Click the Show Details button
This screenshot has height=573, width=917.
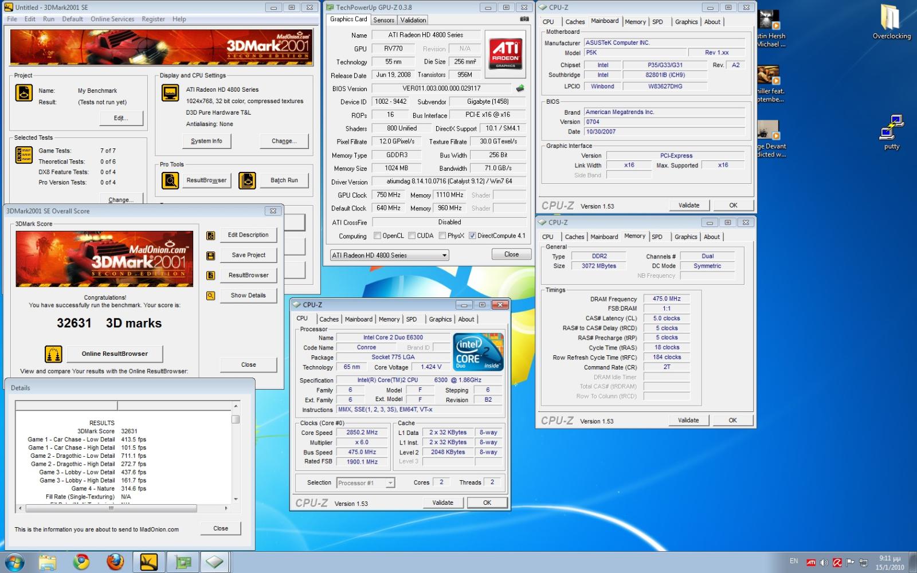[x=248, y=296]
